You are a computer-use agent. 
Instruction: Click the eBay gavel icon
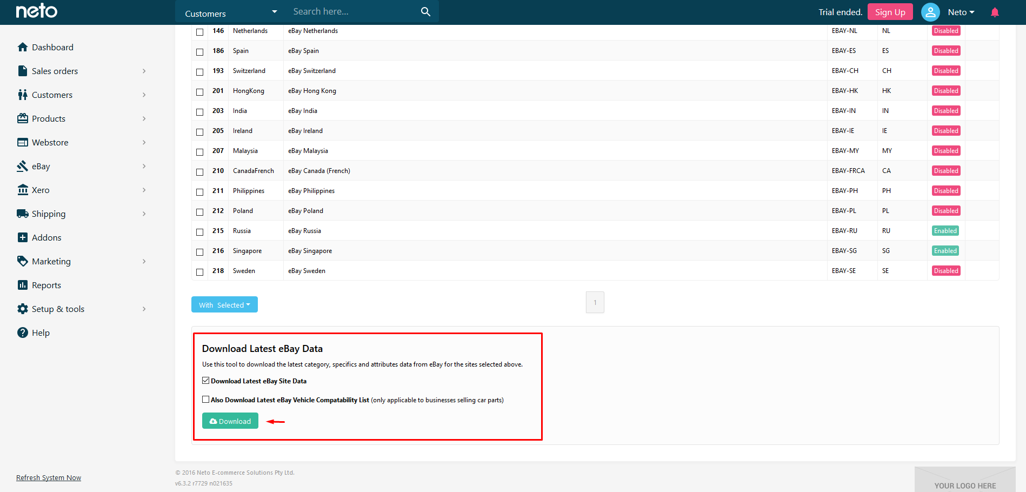coord(23,166)
